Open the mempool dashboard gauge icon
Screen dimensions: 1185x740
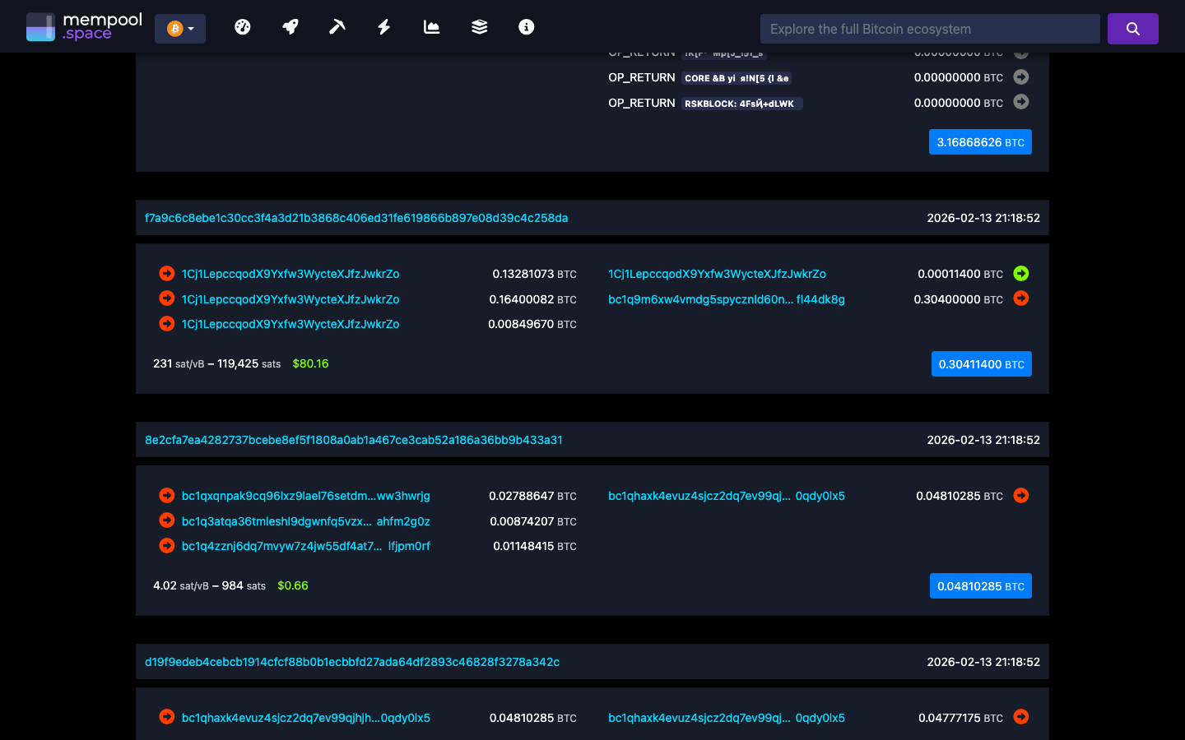pos(243,26)
